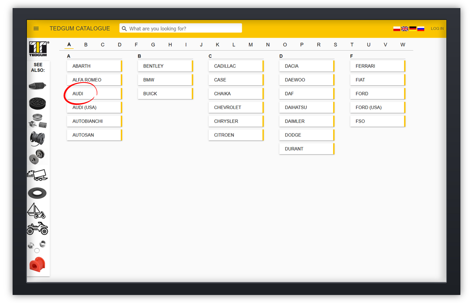This screenshot has width=473, height=303.
Task: Select letter tab V
Action: click(x=386, y=45)
